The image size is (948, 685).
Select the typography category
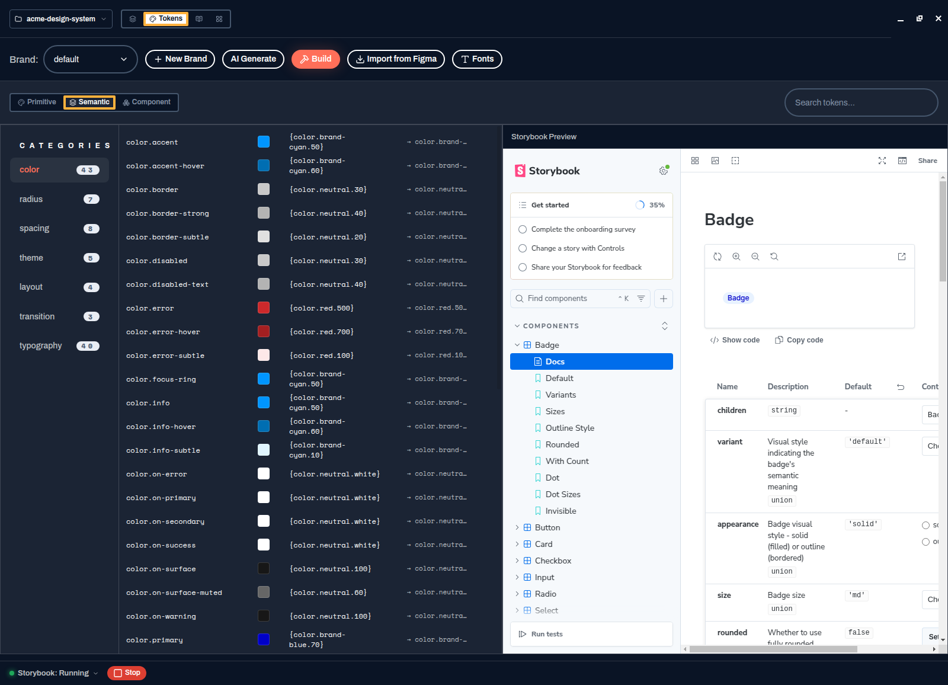[59, 346]
